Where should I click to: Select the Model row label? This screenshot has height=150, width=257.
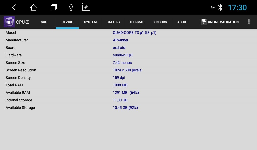(11, 33)
